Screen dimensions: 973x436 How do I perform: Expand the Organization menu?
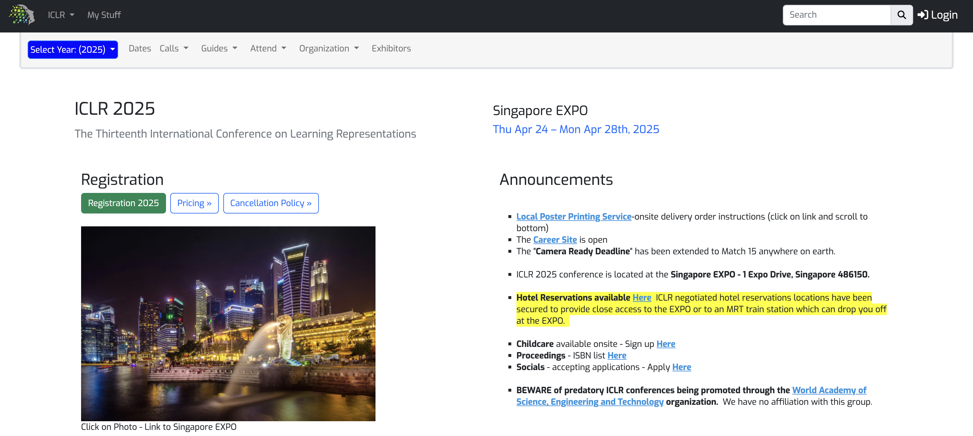[x=329, y=48]
